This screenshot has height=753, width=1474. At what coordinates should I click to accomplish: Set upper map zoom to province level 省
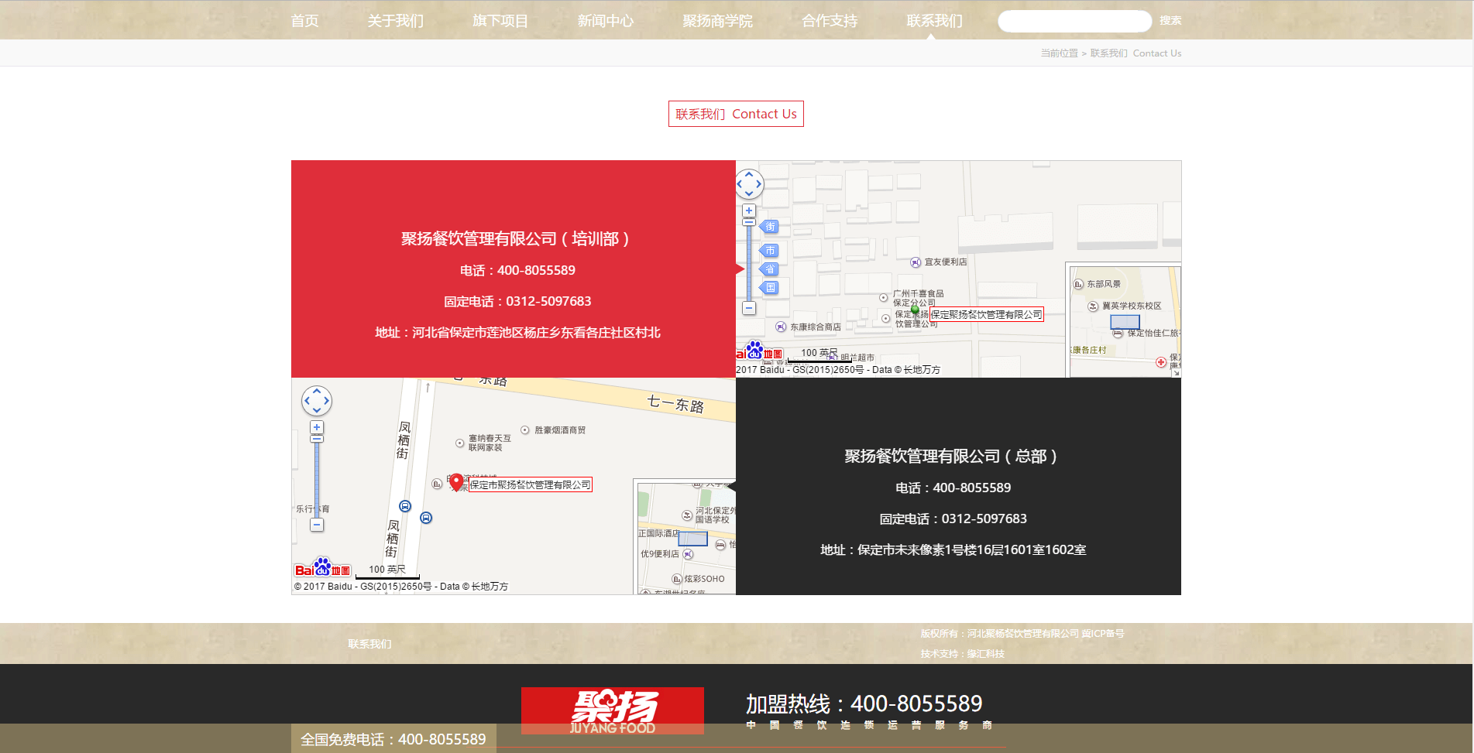[769, 269]
